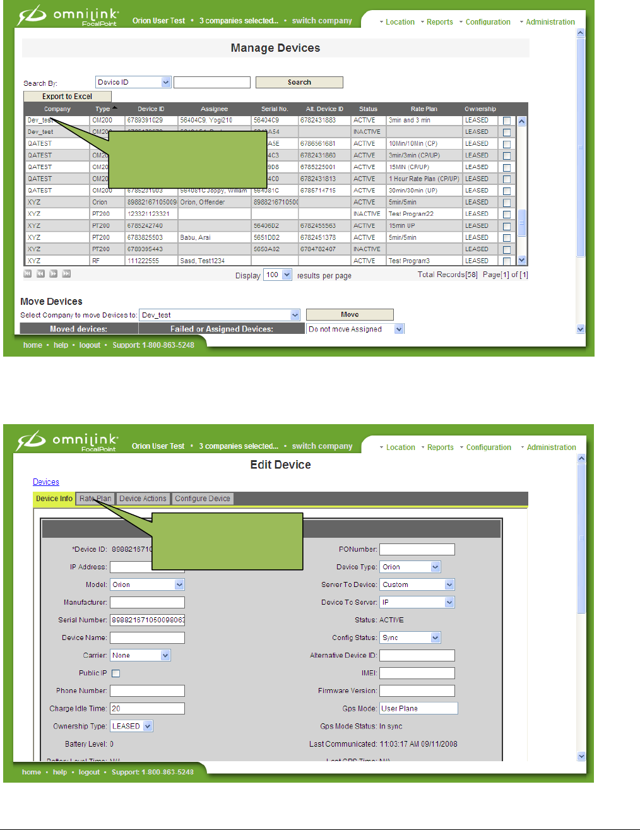Click Manage Devices page scrollbar down arrow
Screen dimensions: 640x830
[x=581, y=329]
